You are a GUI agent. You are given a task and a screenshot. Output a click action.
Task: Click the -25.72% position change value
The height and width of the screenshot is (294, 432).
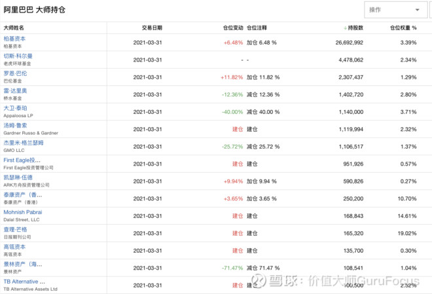click(x=232, y=147)
